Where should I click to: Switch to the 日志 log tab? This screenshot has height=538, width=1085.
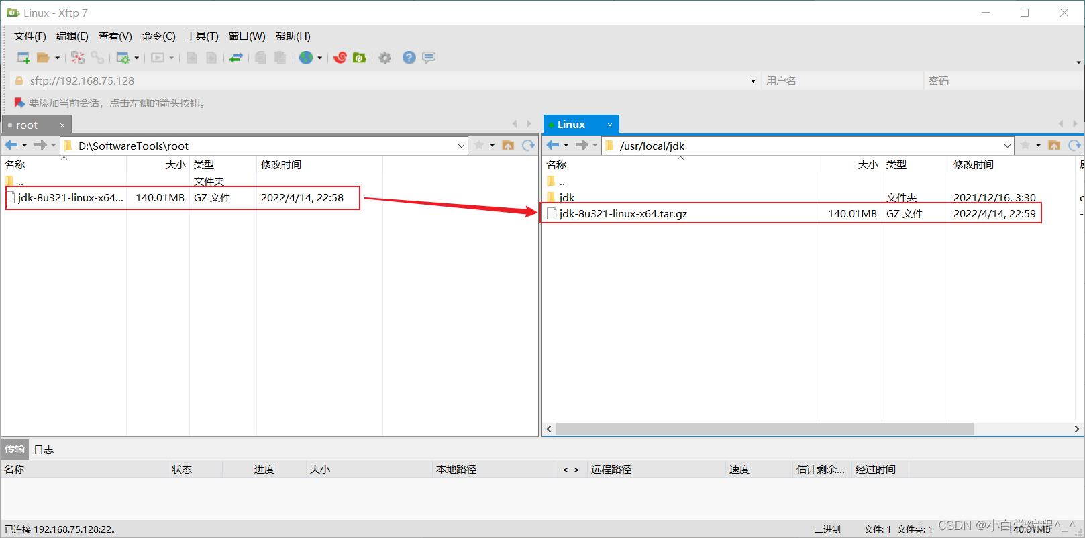click(x=44, y=449)
